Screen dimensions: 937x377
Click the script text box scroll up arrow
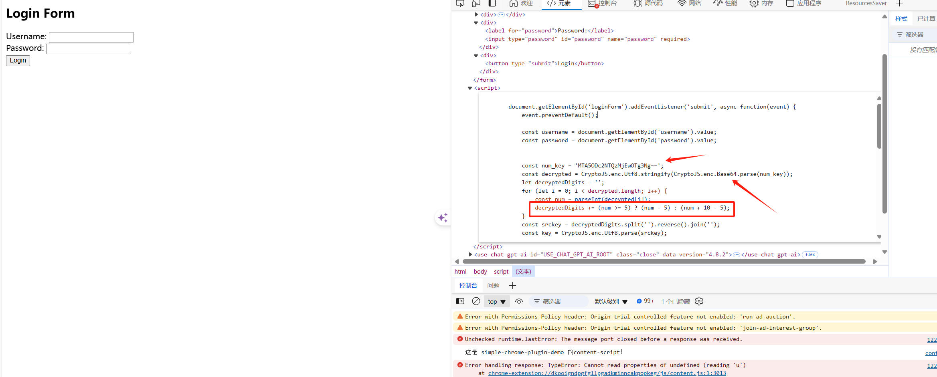(x=879, y=98)
